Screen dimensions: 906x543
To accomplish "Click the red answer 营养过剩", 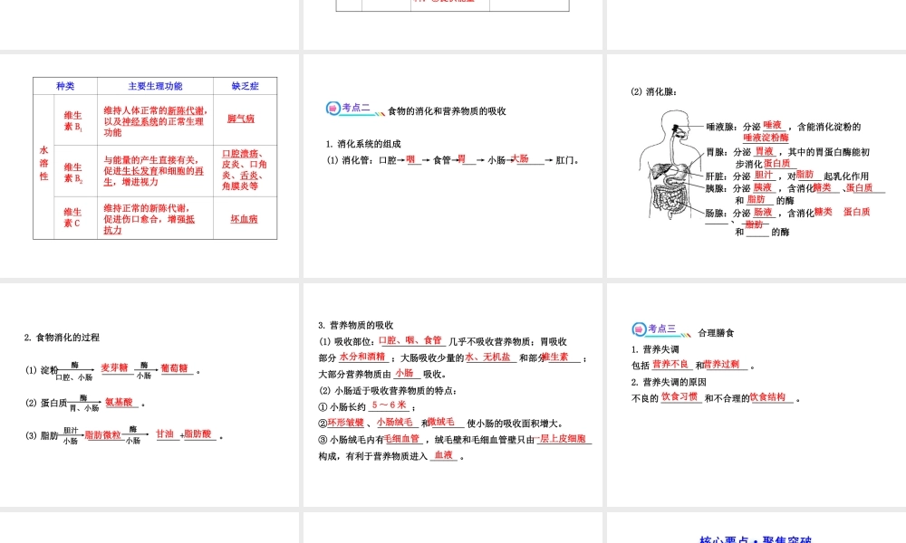I will (722, 364).
